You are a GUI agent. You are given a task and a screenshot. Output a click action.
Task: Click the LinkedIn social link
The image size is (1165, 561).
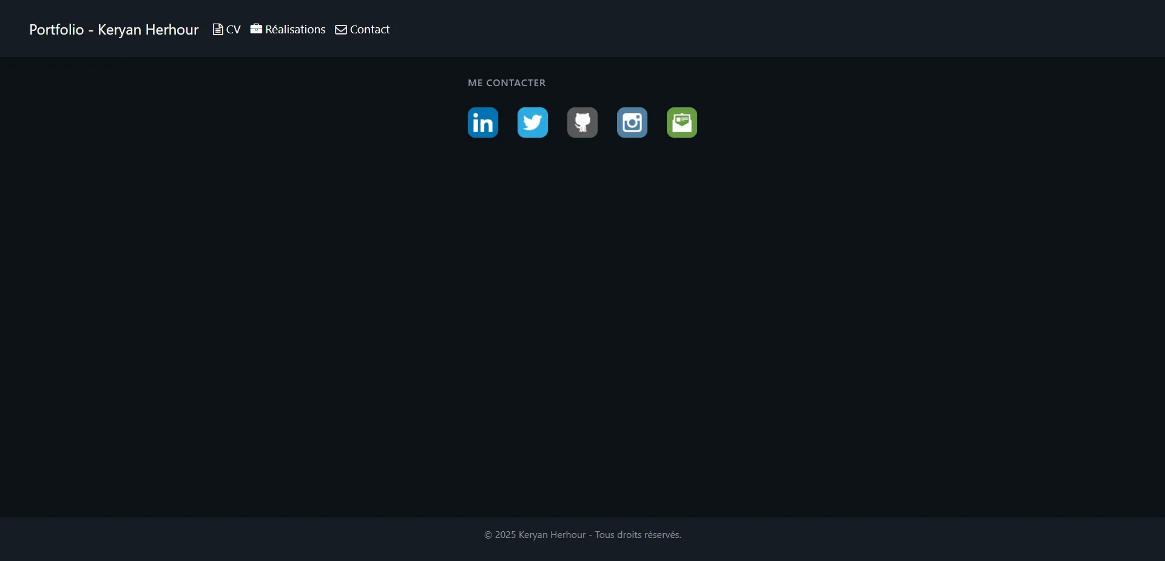[x=482, y=122]
